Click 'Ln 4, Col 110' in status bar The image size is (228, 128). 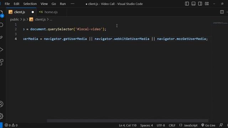pos(128,125)
